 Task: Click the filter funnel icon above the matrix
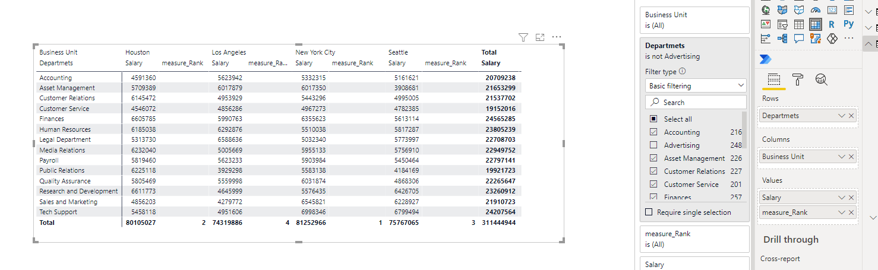click(523, 37)
